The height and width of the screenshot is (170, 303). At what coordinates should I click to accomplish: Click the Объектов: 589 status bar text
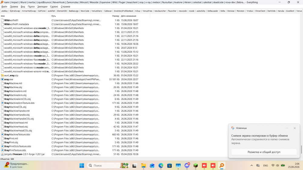(x=7, y=159)
